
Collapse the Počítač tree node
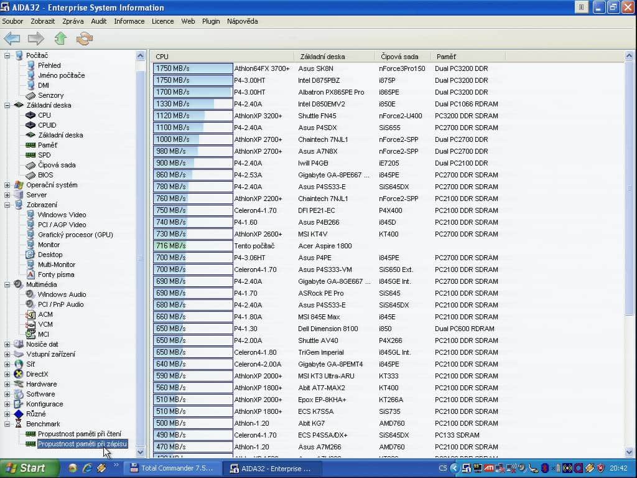[7, 55]
